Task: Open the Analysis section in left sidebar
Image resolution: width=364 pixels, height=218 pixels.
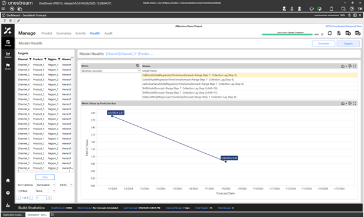Action: [8, 55]
